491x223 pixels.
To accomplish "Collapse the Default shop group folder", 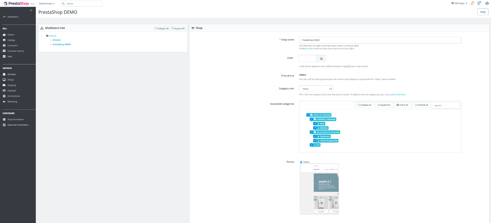I will pyautogui.click(x=47, y=36).
